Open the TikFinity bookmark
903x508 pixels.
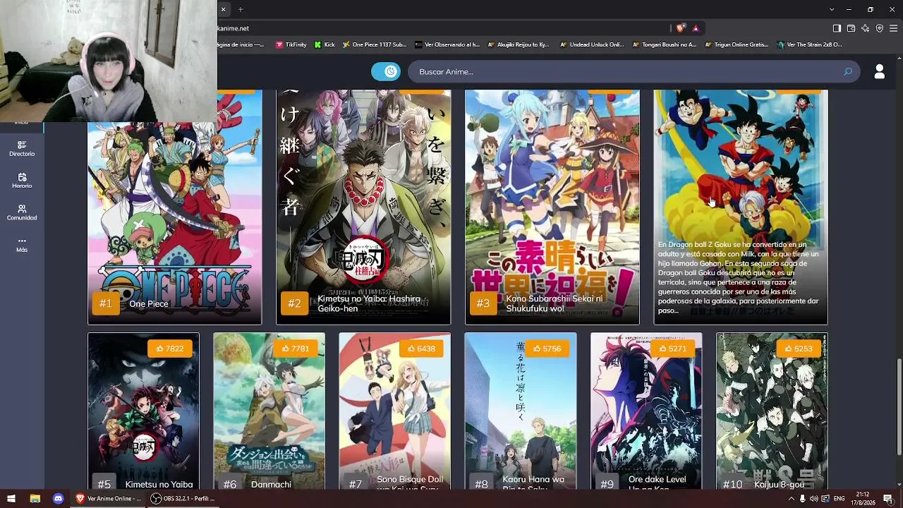291,44
